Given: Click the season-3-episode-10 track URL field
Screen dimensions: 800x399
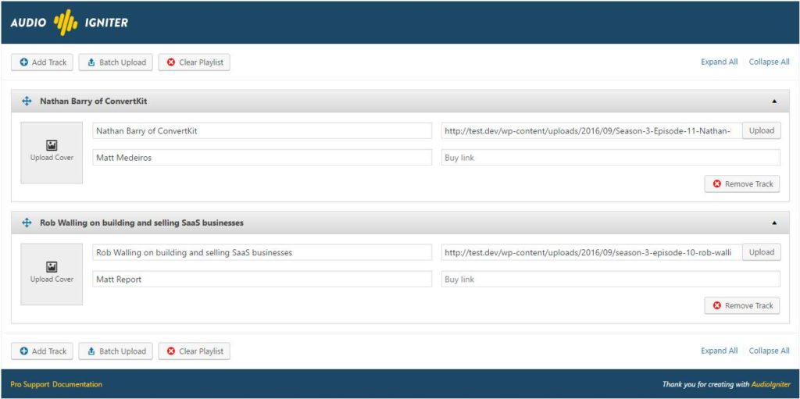Looking at the screenshot, I should (x=591, y=252).
